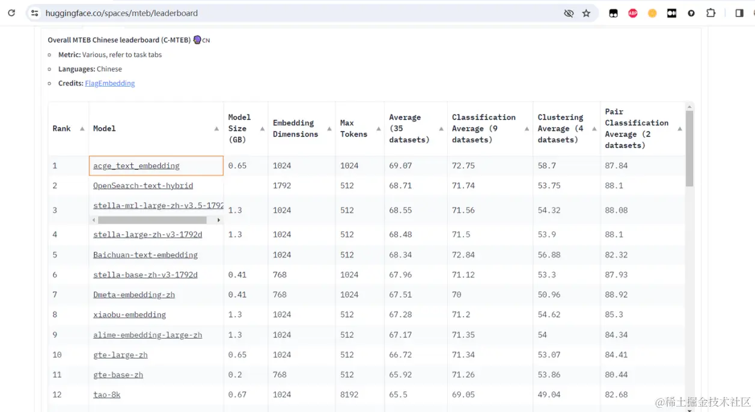755x412 pixels.
Task: Click the black-and-white square extension icon
Action: click(x=671, y=13)
